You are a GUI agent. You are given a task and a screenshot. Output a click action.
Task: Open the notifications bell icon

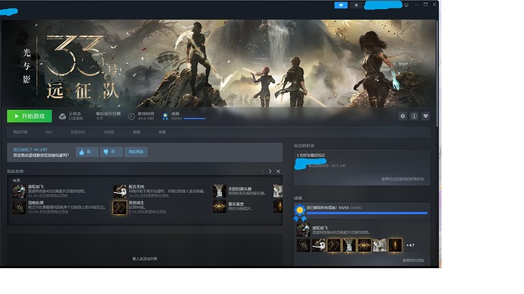pyautogui.click(x=356, y=5)
